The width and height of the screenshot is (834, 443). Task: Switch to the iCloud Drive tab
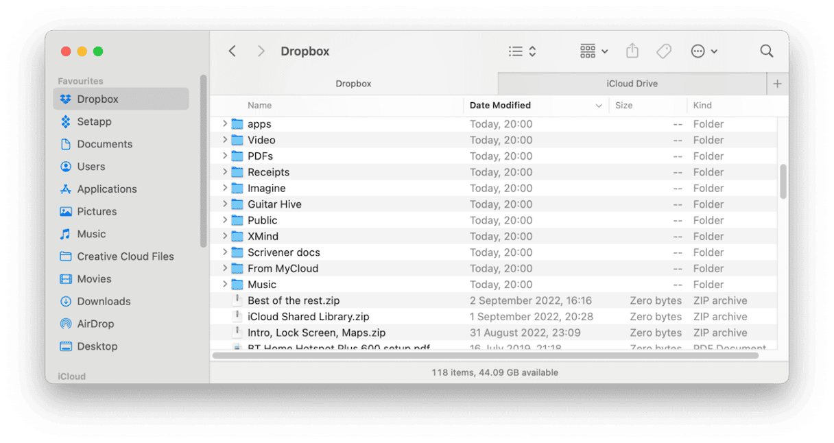[632, 84]
